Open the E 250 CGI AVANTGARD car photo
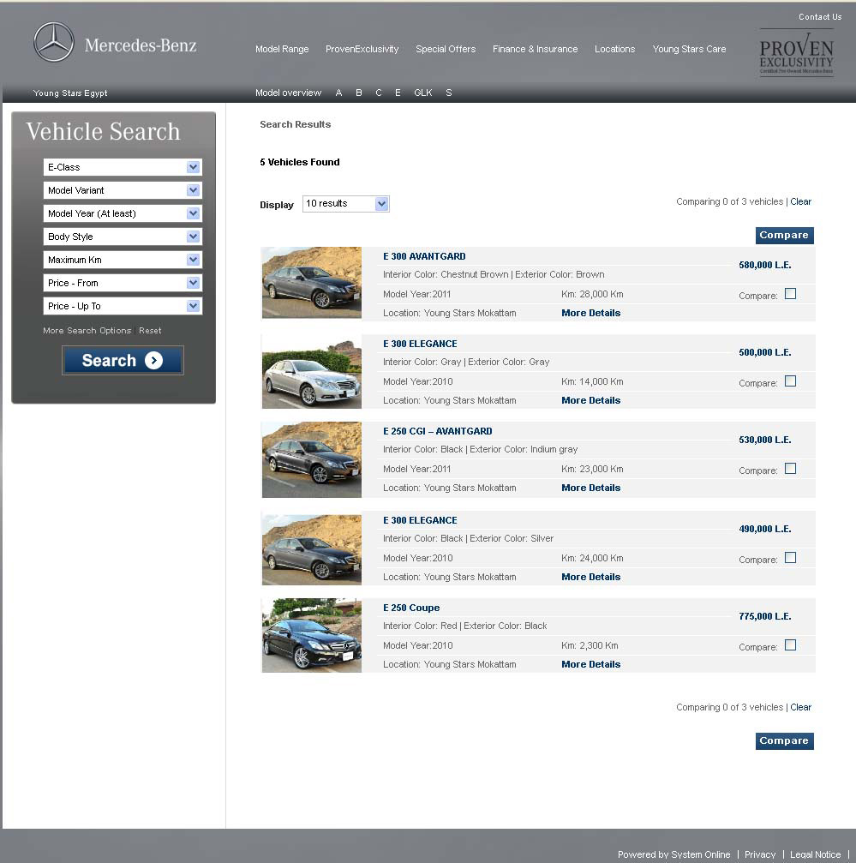 [x=312, y=459]
